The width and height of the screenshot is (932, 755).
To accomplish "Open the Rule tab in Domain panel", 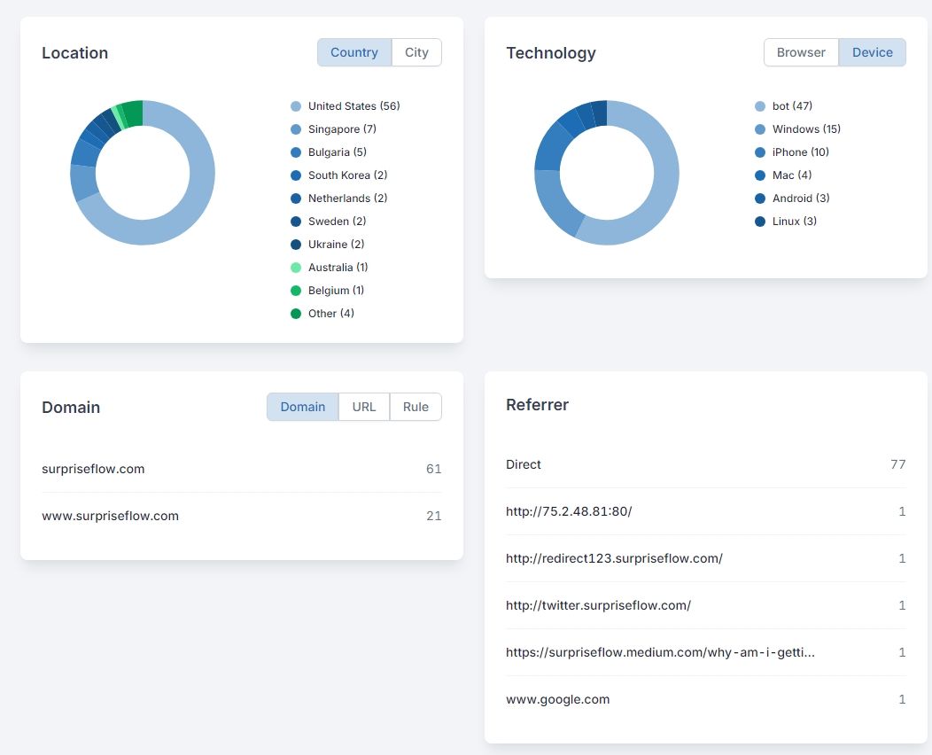I will pyautogui.click(x=416, y=407).
